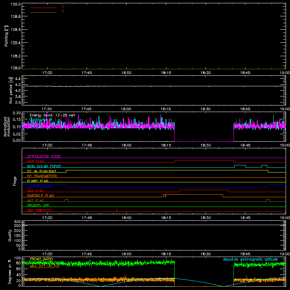Select the "Roll period [s]" axis title
This screenshot has height=290, width=290.
pyautogui.click(x=11, y=90)
